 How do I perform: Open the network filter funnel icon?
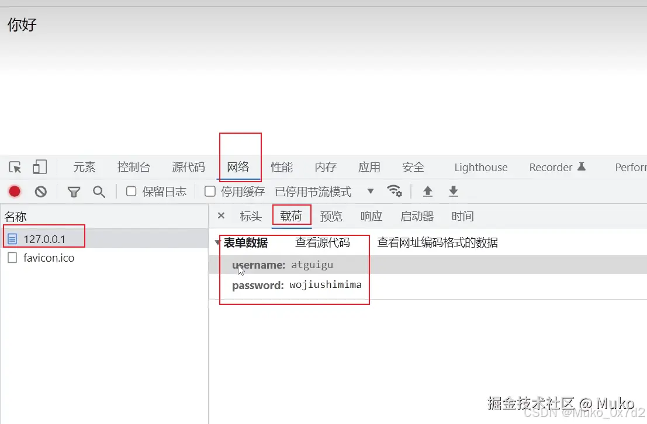[73, 191]
